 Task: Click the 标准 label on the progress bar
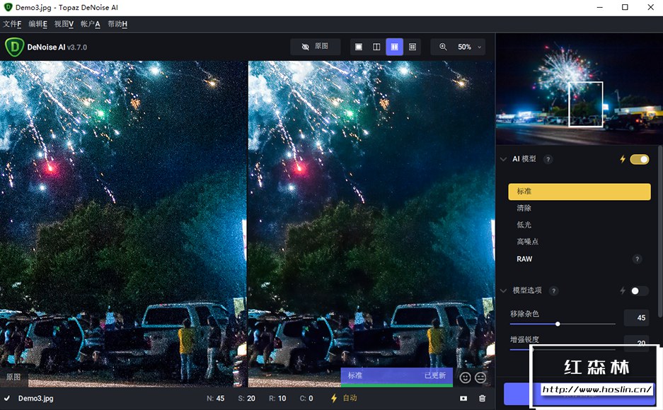pos(354,375)
